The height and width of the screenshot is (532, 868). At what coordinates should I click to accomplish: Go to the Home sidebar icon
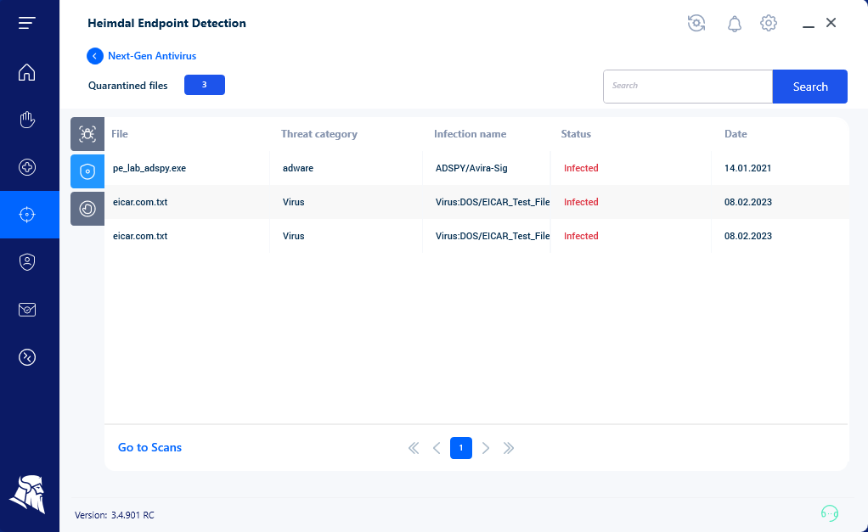(x=26, y=72)
